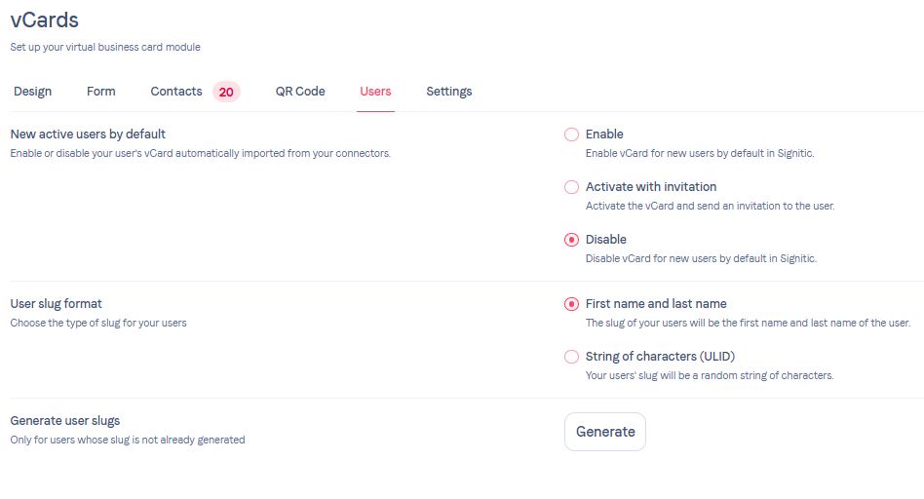
Task: Select String of characters (ULID) option
Action: point(572,357)
